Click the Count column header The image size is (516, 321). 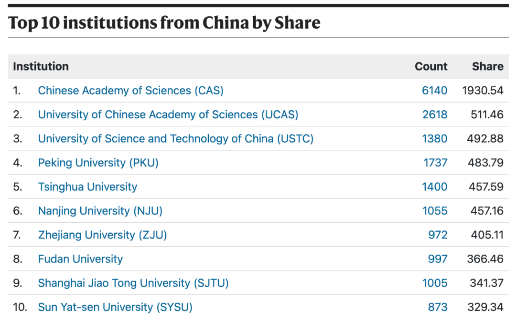(x=431, y=66)
